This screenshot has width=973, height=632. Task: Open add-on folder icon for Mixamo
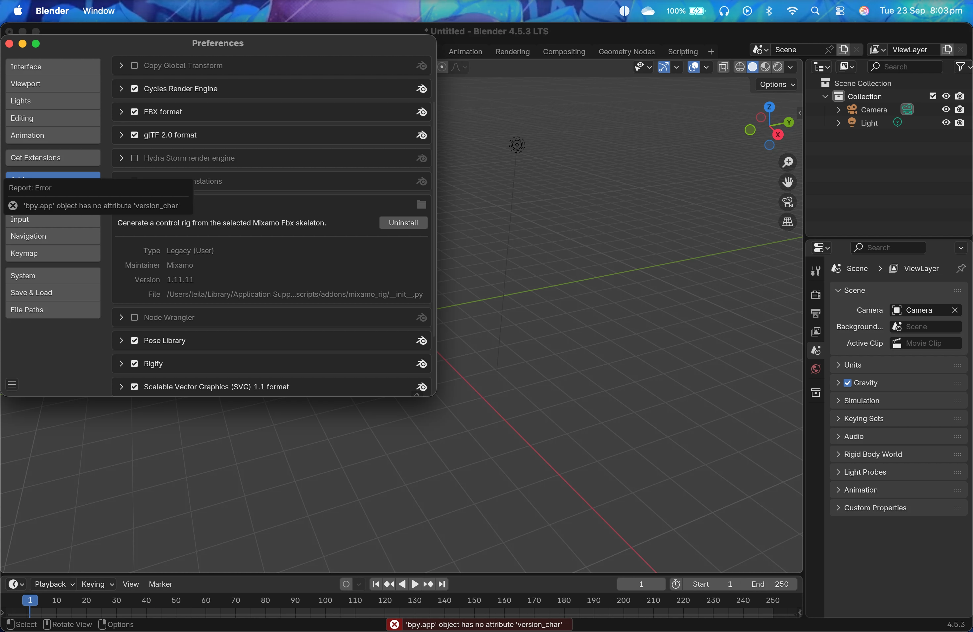pyautogui.click(x=421, y=205)
